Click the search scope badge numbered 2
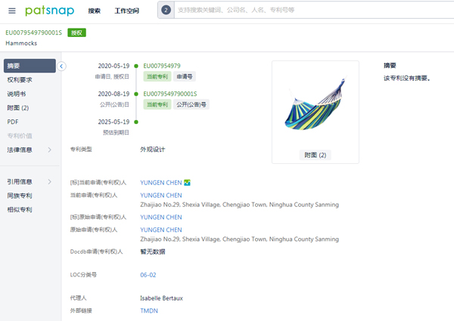 click(x=166, y=10)
